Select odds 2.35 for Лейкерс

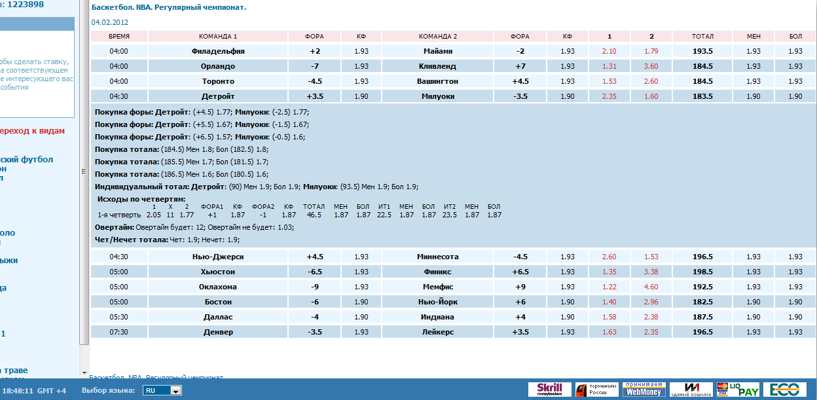coord(651,332)
